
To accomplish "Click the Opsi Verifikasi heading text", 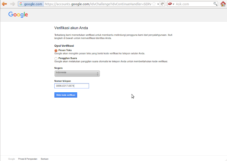I will (x=64, y=46).
